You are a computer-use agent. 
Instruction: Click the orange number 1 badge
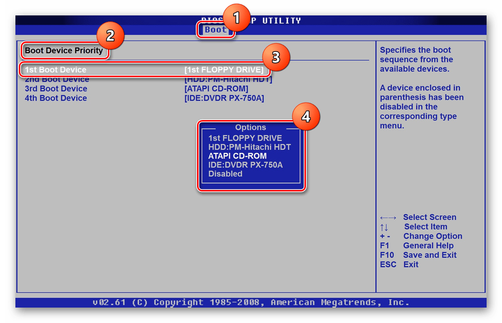[x=236, y=17]
